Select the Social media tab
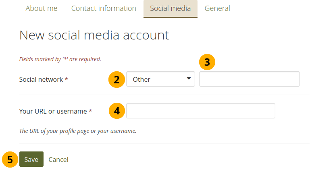312x172 pixels. (x=170, y=8)
